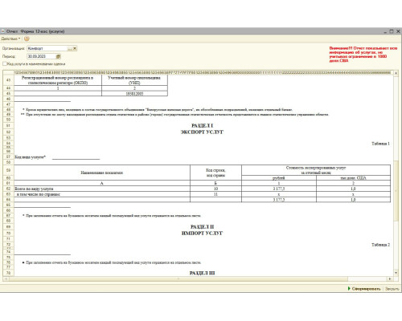This screenshot has width=402, height=321.
Task: Click the Закрыть button
Action: point(392,289)
